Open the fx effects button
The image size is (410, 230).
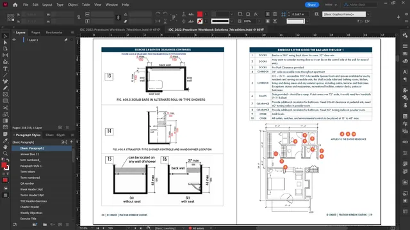click(256, 14)
